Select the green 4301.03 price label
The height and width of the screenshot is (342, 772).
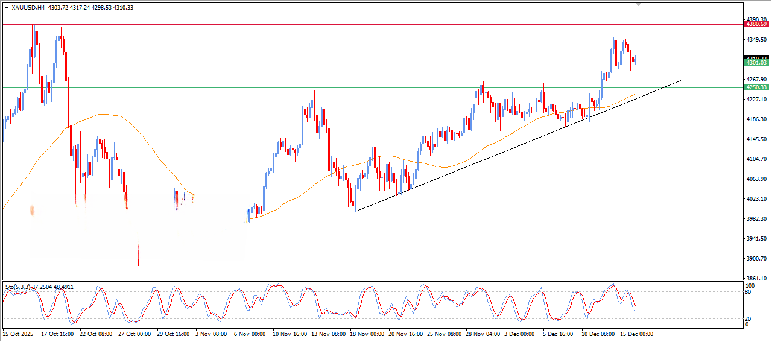[x=756, y=63]
